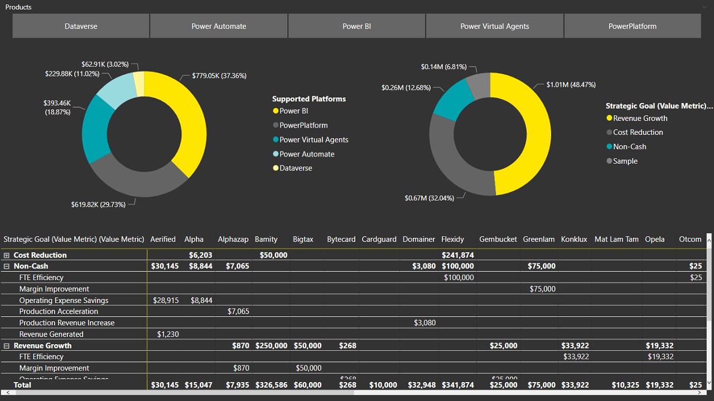The width and height of the screenshot is (714, 401).
Task: Select the $779.05K (37.36%) data label
Action: 219,76
